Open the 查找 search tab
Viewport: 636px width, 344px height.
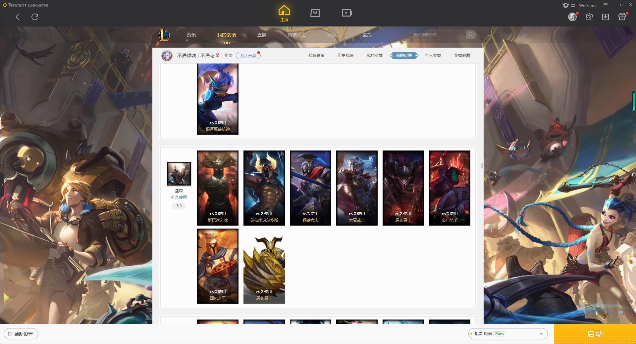click(367, 35)
